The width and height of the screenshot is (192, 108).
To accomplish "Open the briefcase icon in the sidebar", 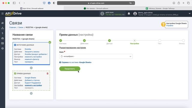I will click(2, 38).
